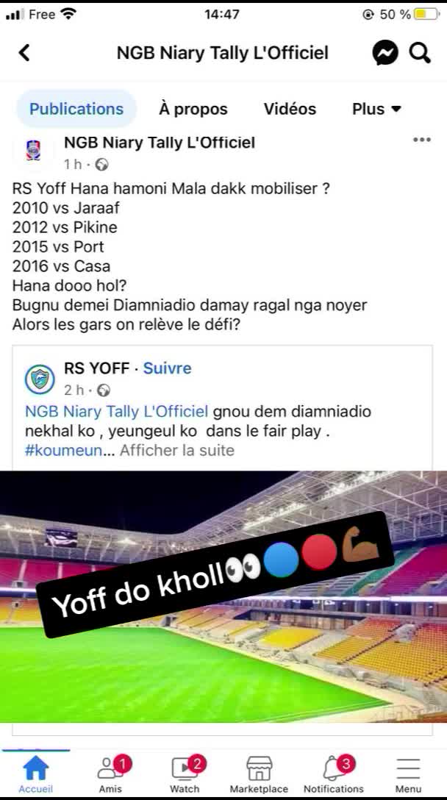Switch to the À propos tab

[193, 109]
